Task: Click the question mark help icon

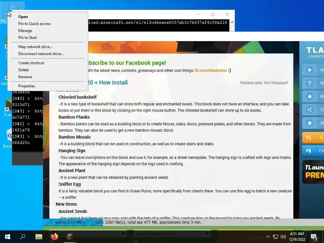Action: coord(309,83)
